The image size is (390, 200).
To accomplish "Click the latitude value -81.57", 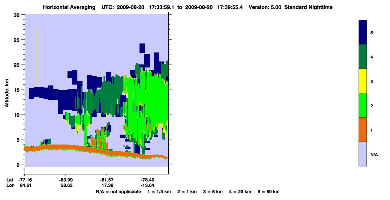I will point(106,180).
